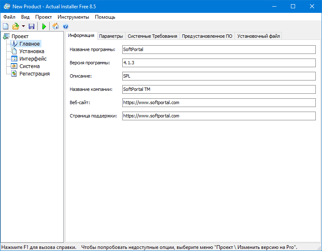Click the Страница поддержки URL field
This screenshot has width=322, height=251.
click(219, 116)
